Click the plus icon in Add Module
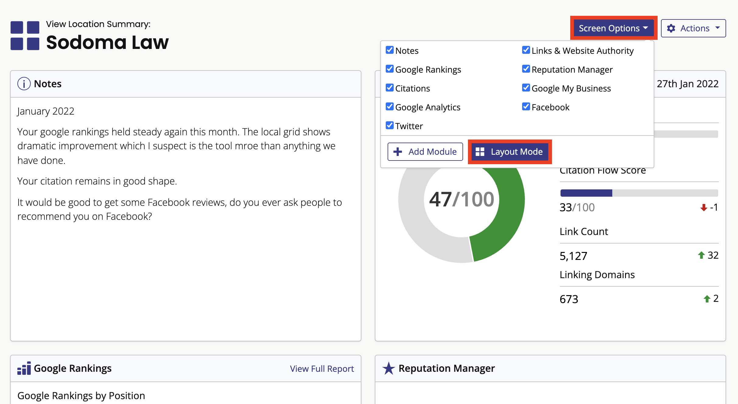The width and height of the screenshot is (738, 404). coord(398,151)
